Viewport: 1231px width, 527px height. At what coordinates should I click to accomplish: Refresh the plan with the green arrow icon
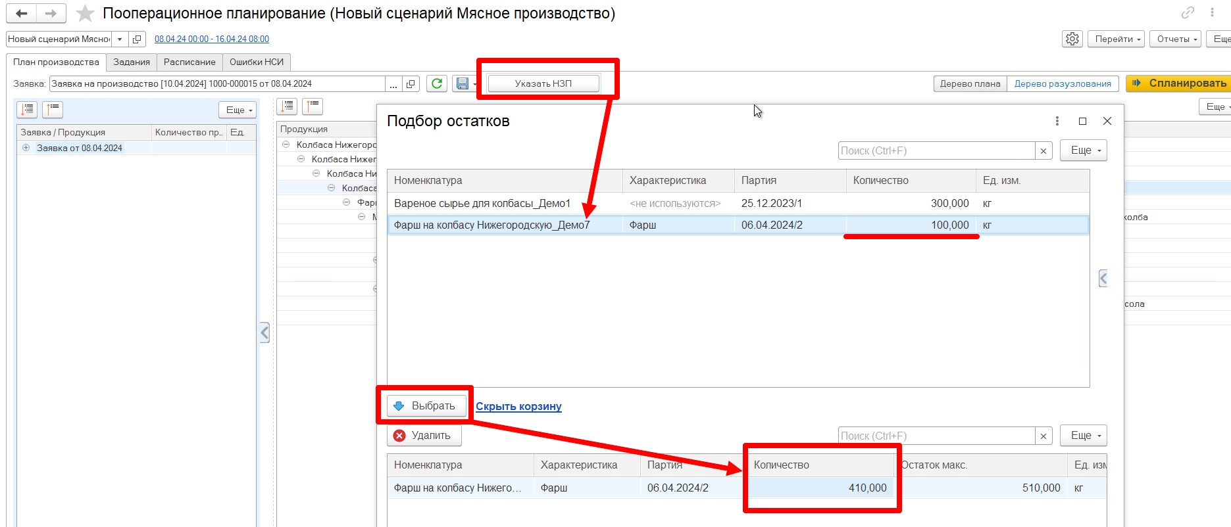[436, 83]
